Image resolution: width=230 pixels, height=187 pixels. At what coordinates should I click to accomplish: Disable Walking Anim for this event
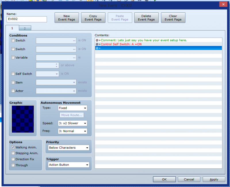[13, 147]
